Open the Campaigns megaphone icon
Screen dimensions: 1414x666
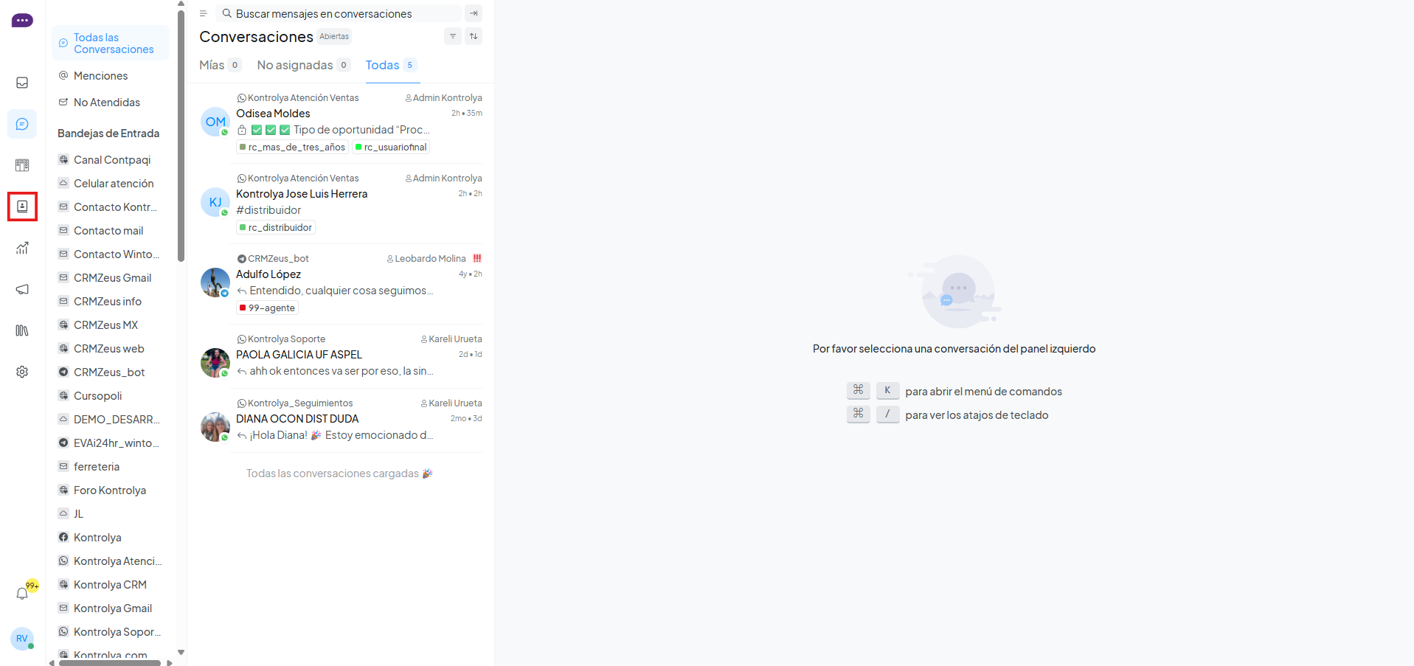22,289
